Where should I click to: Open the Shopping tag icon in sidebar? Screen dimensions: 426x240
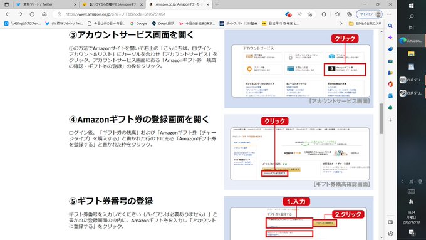pyautogui.click(x=390, y=50)
